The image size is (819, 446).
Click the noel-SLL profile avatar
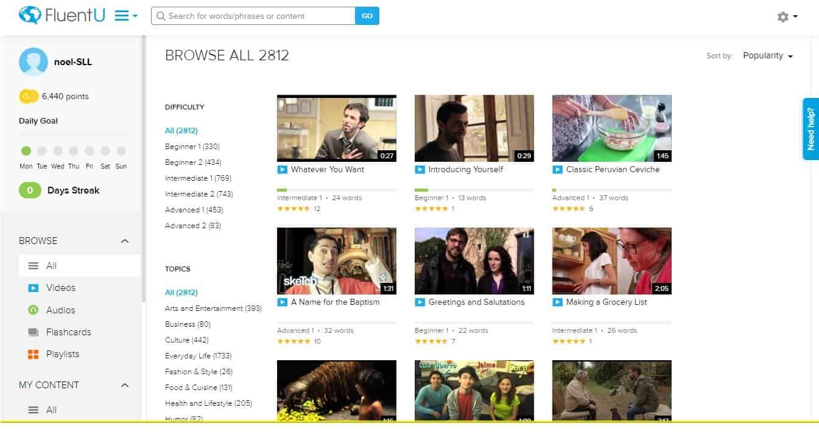33,62
